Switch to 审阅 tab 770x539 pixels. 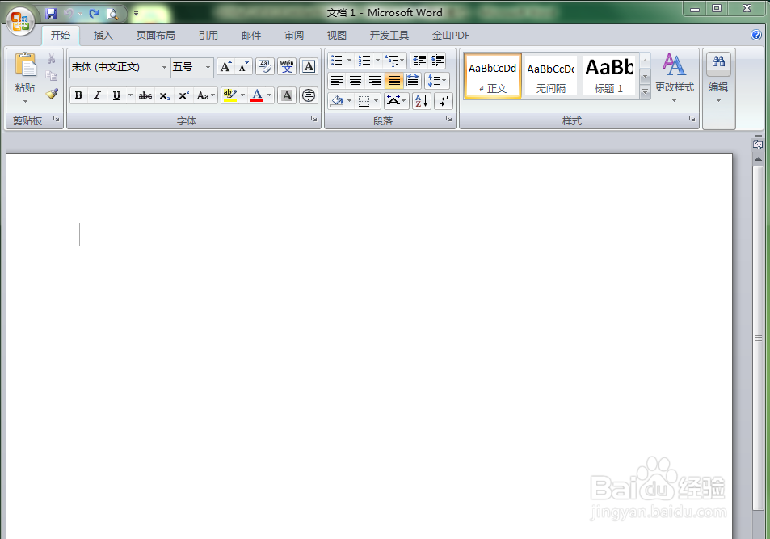click(x=294, y=36)
